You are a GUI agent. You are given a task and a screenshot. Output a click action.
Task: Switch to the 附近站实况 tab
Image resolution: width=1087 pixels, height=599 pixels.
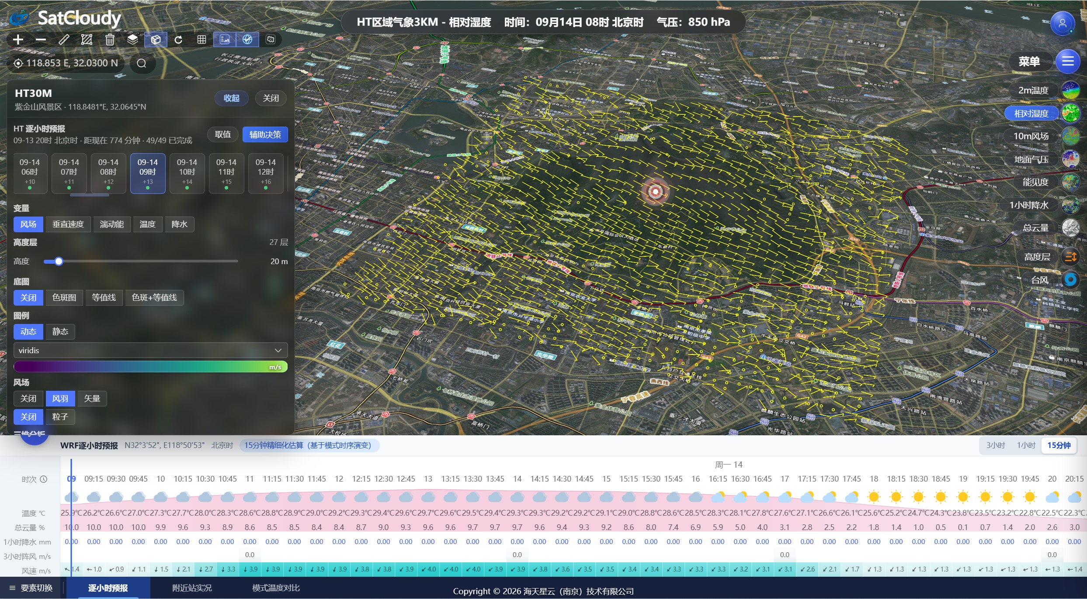coord(192,588)
